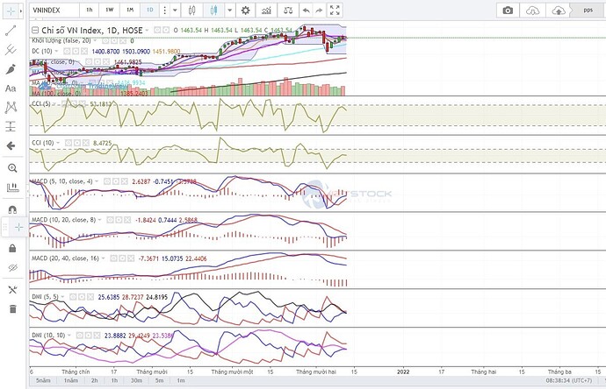Screen dimensions: 606x389
Task: Open settings for CCI (10) indicator
Action: tap(77, 143)
